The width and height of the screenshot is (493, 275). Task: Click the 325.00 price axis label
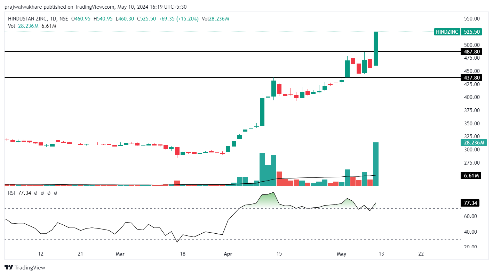tap(472, 136)
